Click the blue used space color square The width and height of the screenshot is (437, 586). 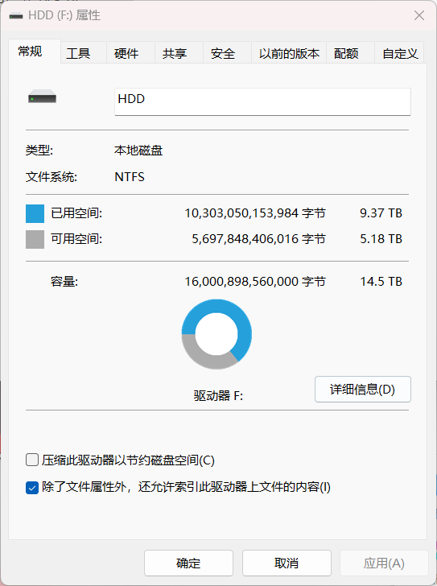click(35, 213)
